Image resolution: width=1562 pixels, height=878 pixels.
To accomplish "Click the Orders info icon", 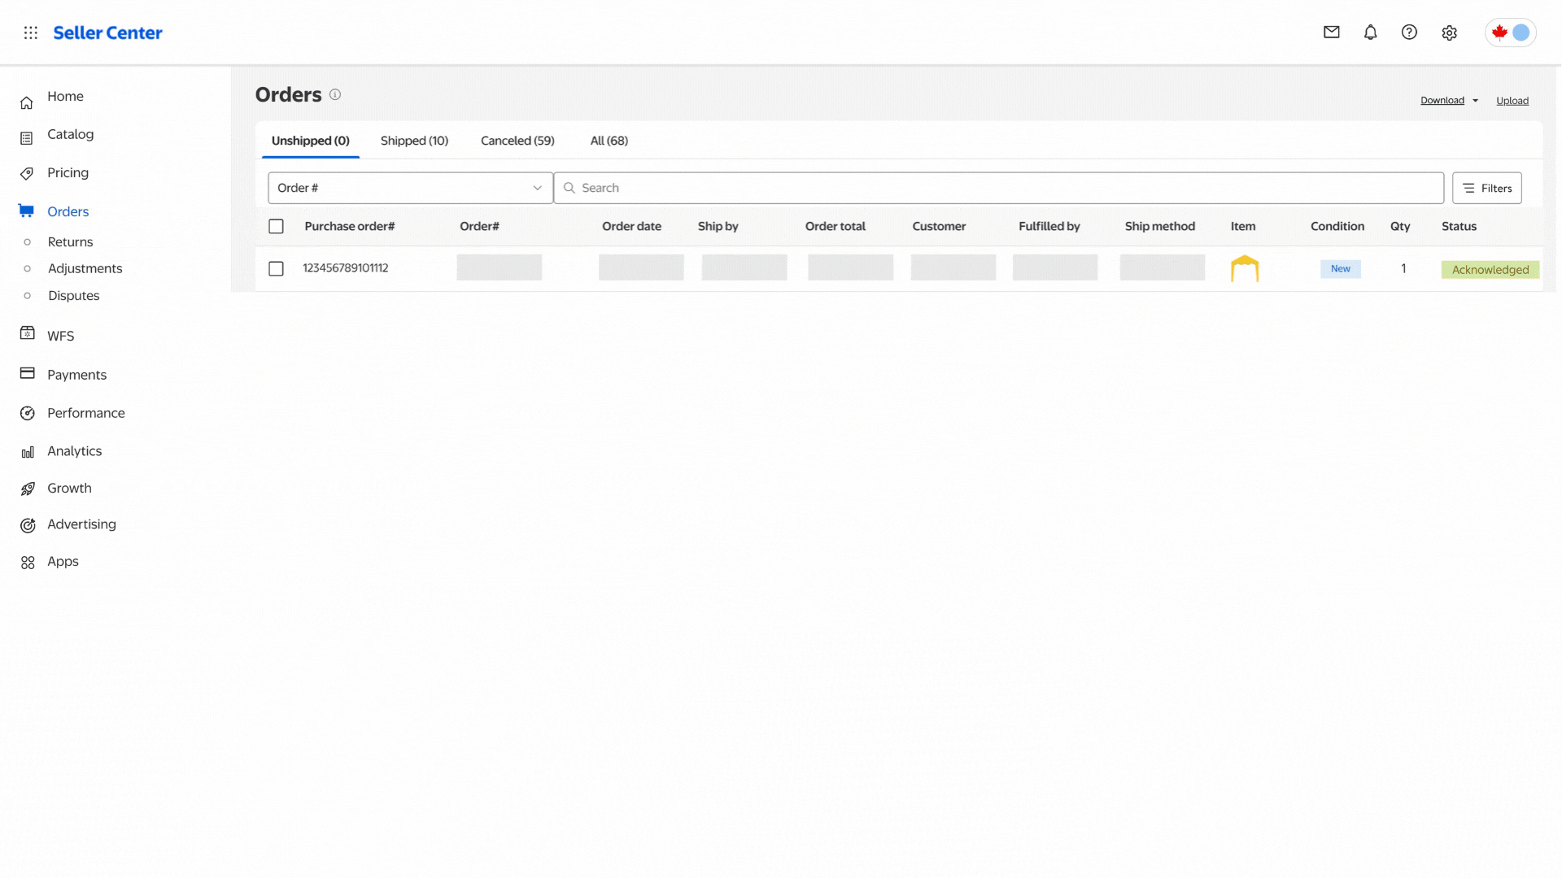I will [335, 94].
